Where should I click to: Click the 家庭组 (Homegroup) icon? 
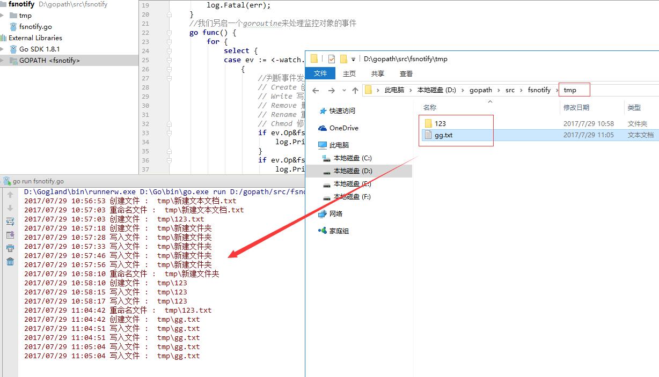click(x=334, y=231)
